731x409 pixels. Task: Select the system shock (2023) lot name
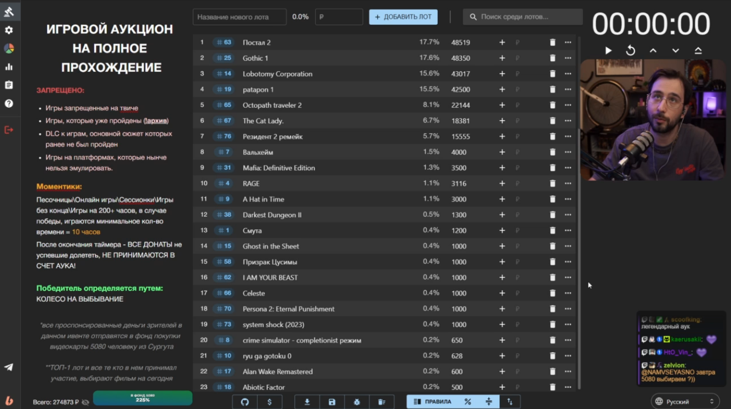[272, 325]
